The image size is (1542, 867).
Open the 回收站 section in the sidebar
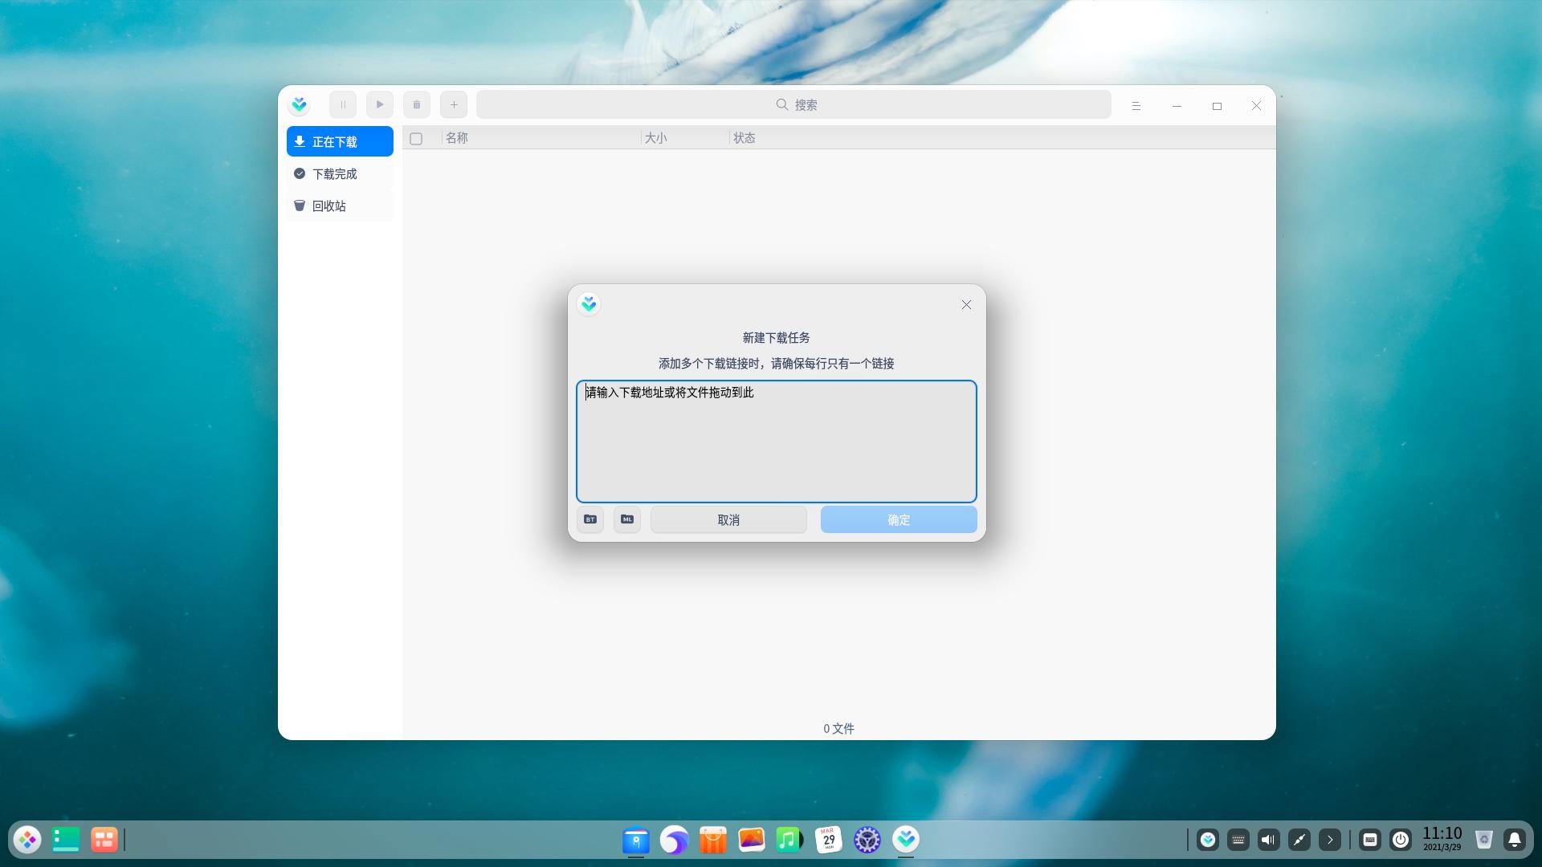[x=329, y=206]
